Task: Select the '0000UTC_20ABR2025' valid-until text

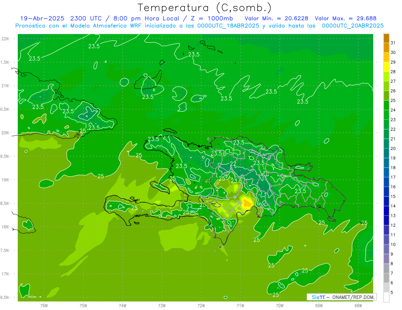Action: (352, 26)
